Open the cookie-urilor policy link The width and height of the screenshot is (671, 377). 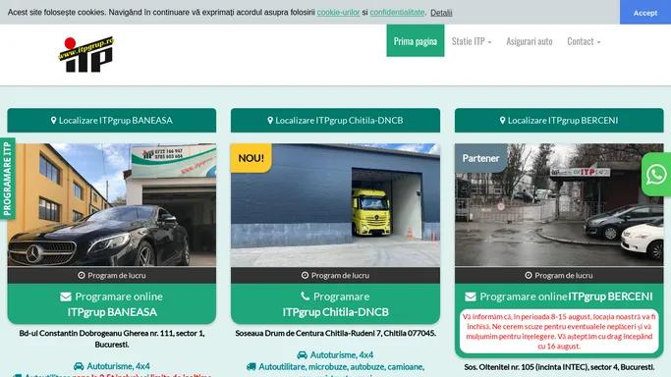click(x=338, y=13)
